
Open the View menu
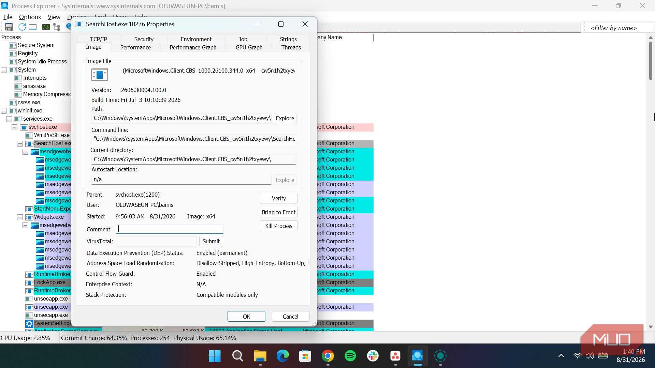54,17
